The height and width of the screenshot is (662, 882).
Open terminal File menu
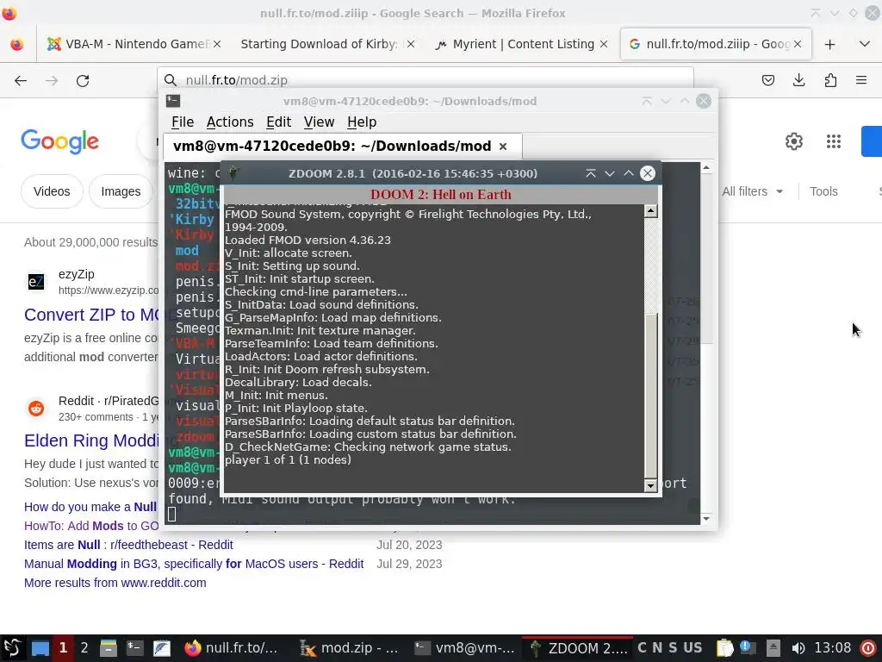click(x=183, y=122)
